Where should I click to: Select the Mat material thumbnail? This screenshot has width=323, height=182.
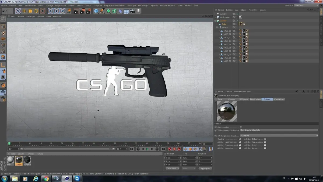(x=11, y=161)
